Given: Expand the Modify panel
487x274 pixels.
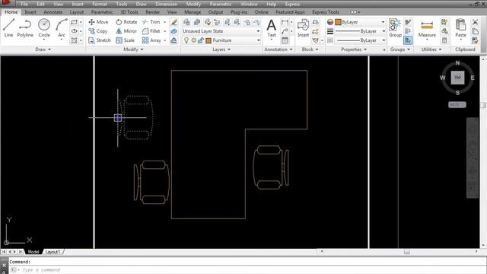Looking at the screenshot, I should coord(133,49).
